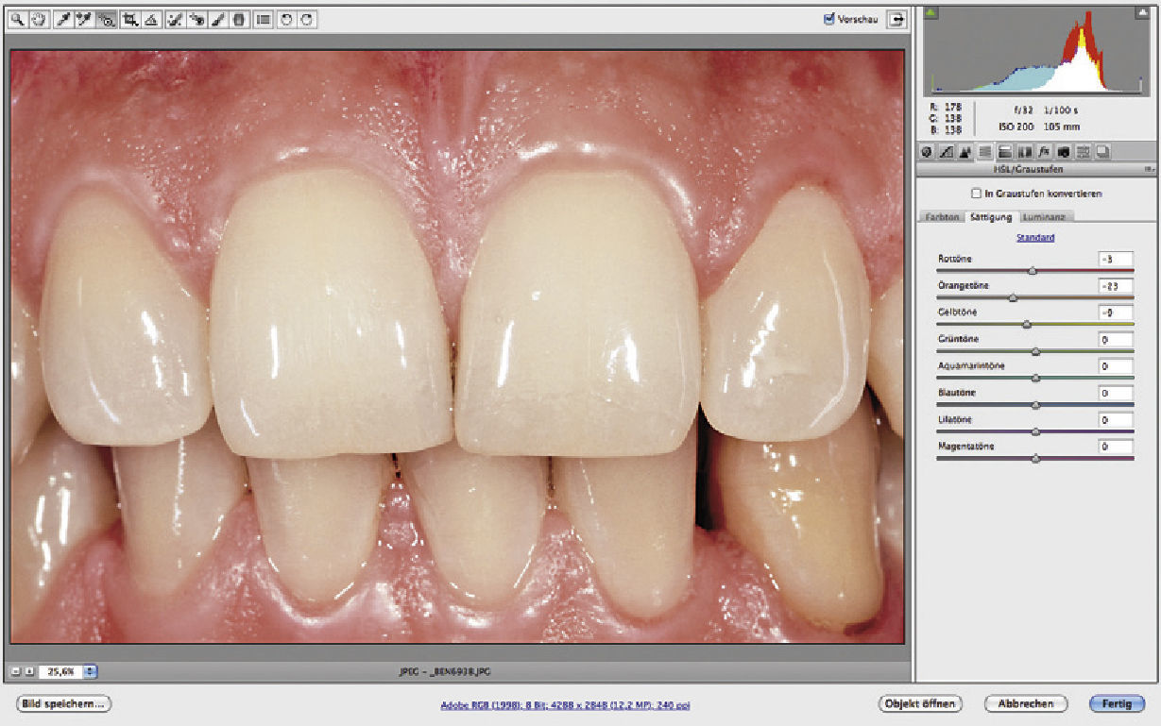Open the Tone Curve panel icon
Viewport: 1161px width, 726px height.
pos(946,151)
